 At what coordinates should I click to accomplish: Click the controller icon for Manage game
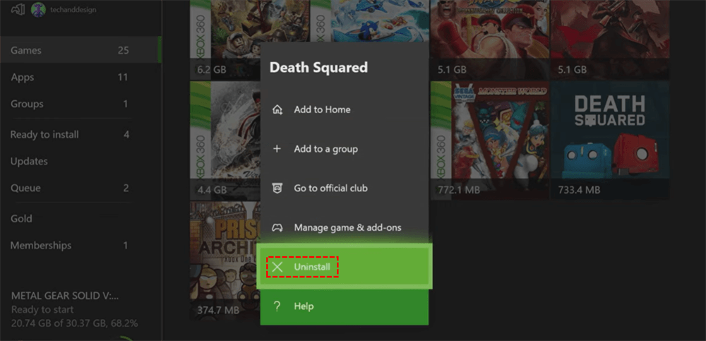(x=277, y=228)
